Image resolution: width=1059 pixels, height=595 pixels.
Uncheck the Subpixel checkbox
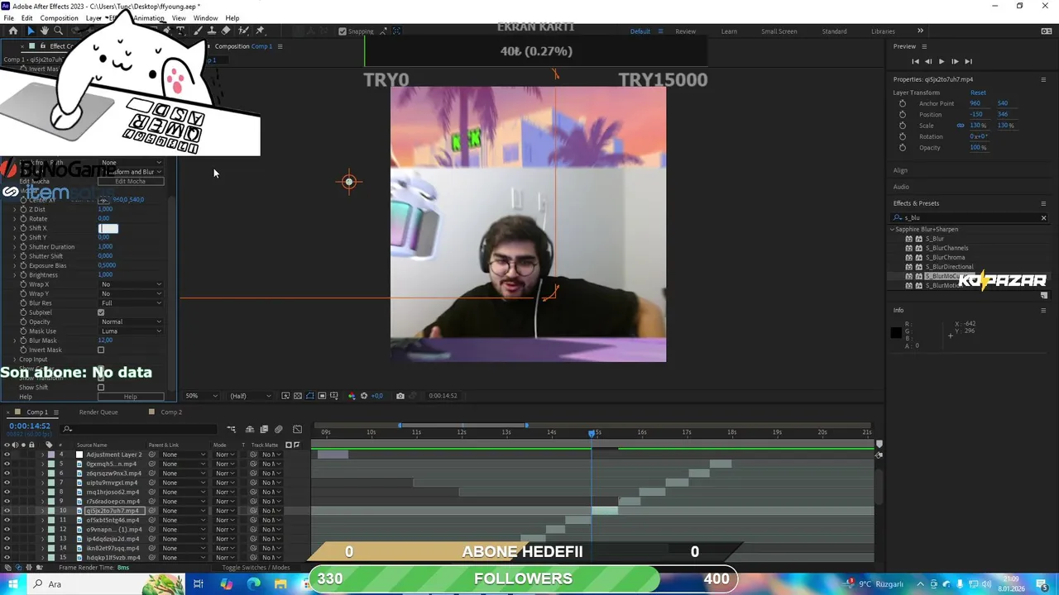coord(101,312)
